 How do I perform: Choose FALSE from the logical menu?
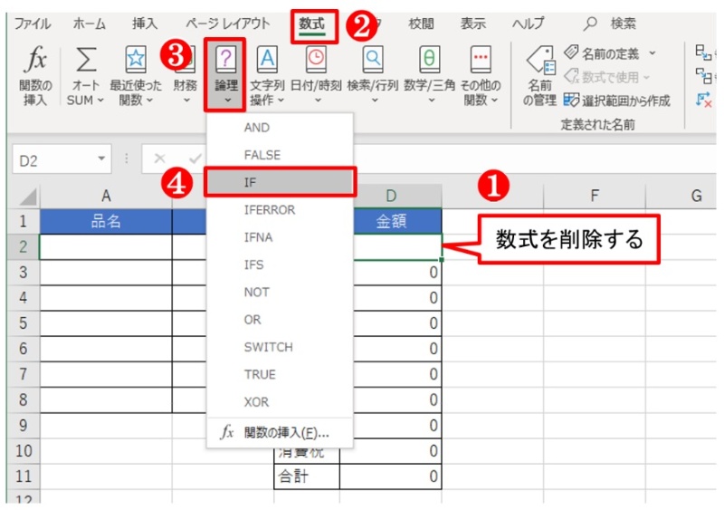(x=280, y=154)
